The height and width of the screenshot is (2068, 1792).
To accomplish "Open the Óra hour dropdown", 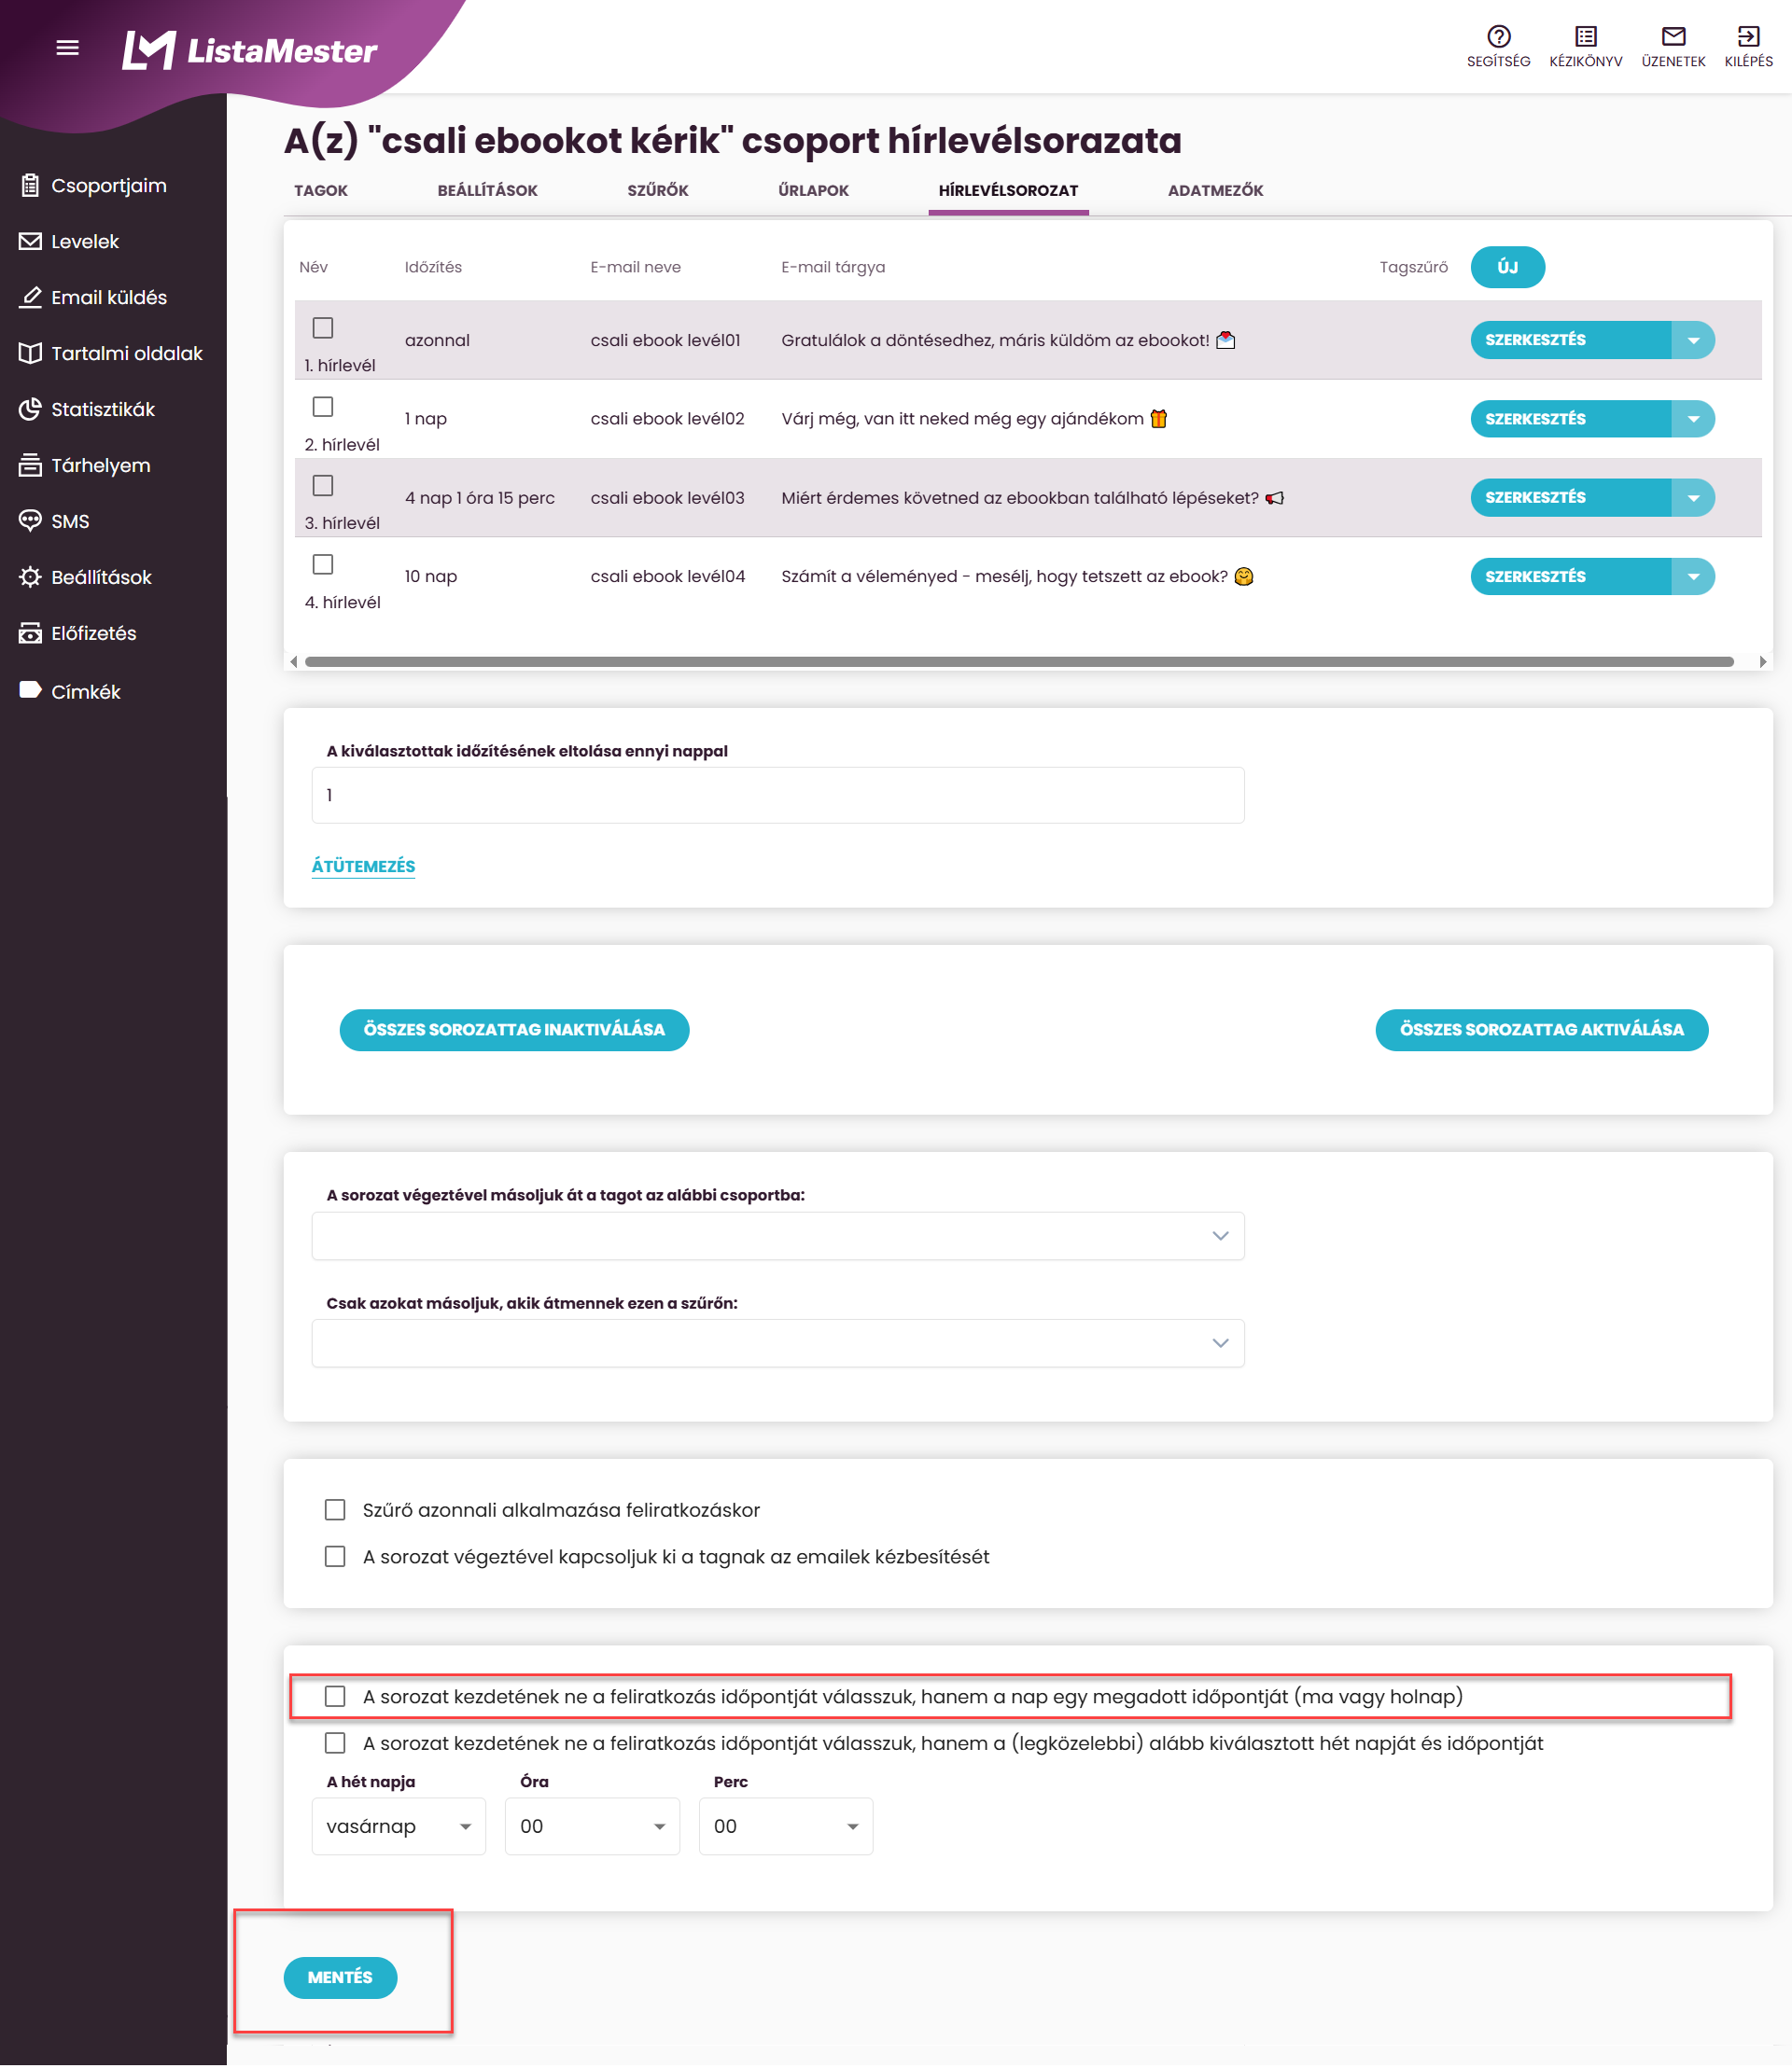I will click(592, 1827).
